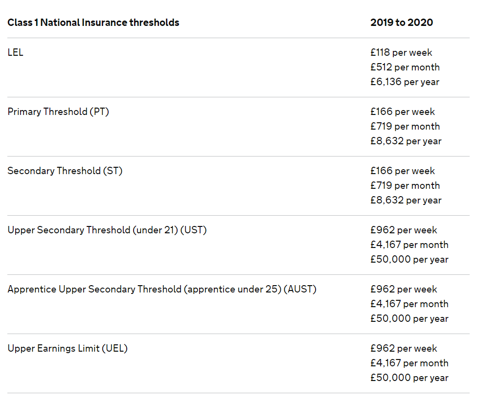
Task: Select the LEL row label
Action: point(15,52)
